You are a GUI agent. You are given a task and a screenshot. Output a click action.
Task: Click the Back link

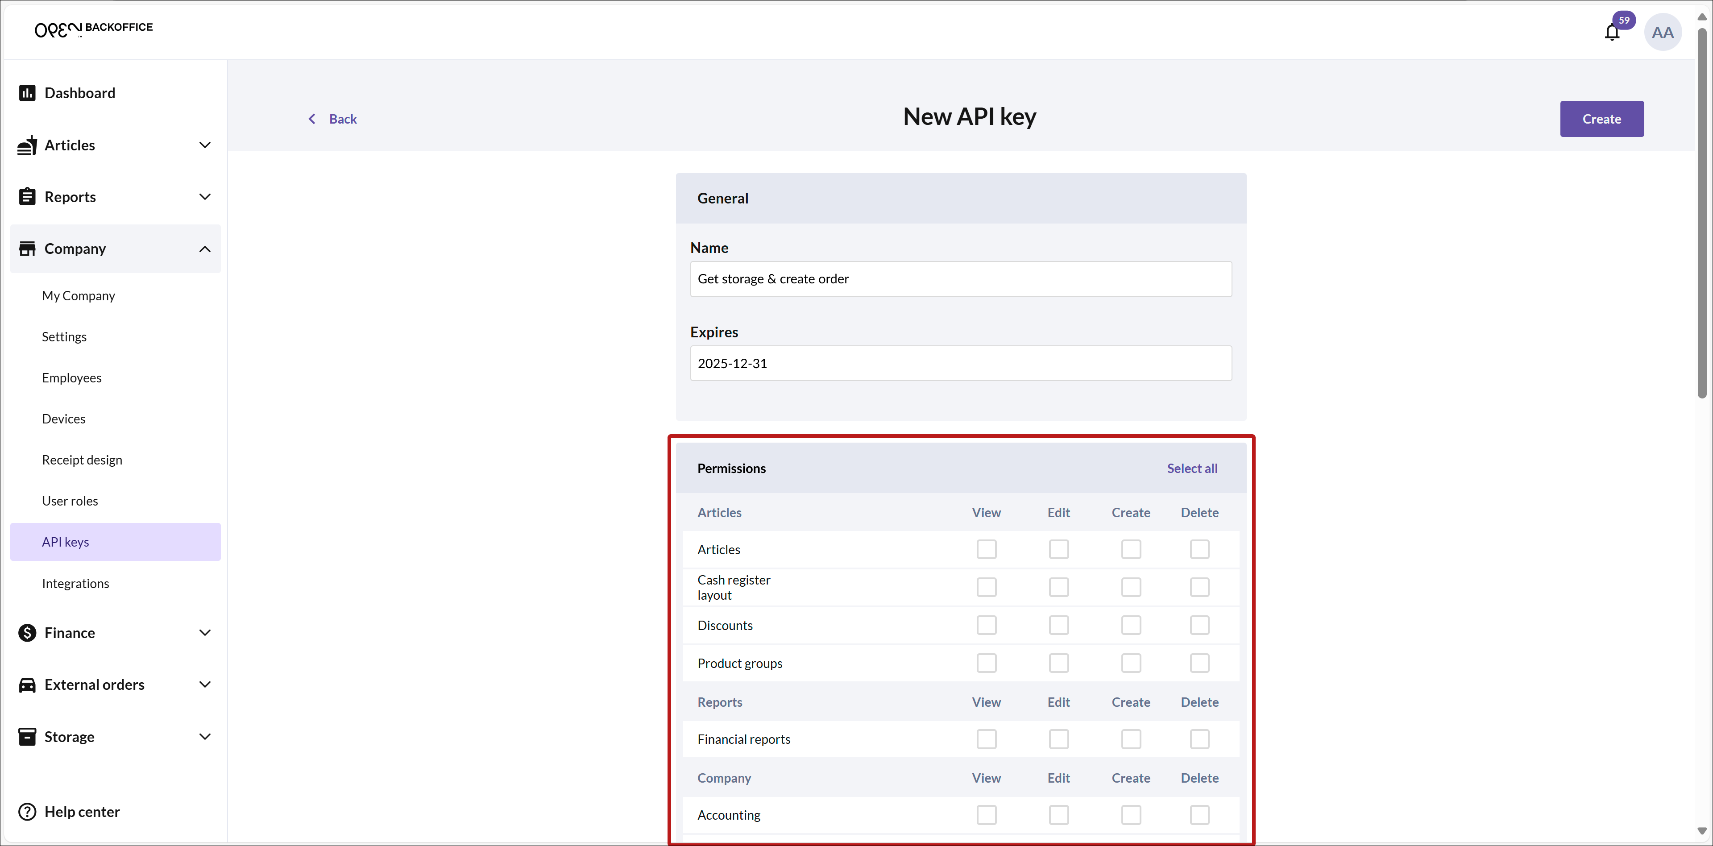[x=343, y=119]
